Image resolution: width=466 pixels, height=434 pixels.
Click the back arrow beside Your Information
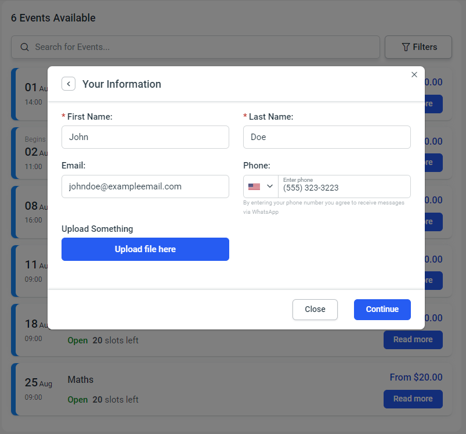coord(68,84)
